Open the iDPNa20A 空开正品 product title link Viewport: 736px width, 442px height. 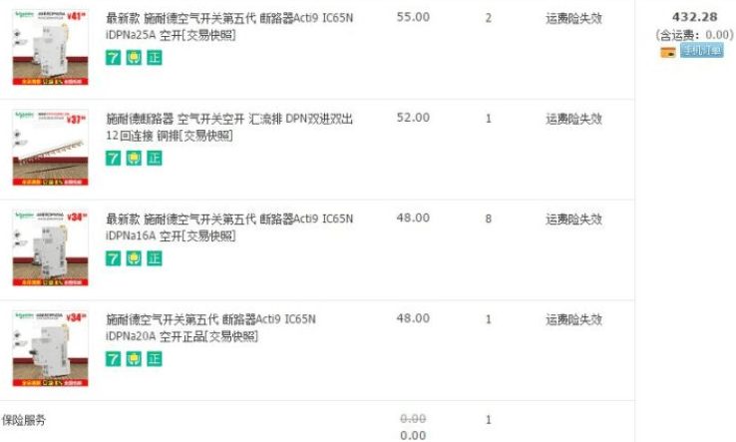point(210,328)
